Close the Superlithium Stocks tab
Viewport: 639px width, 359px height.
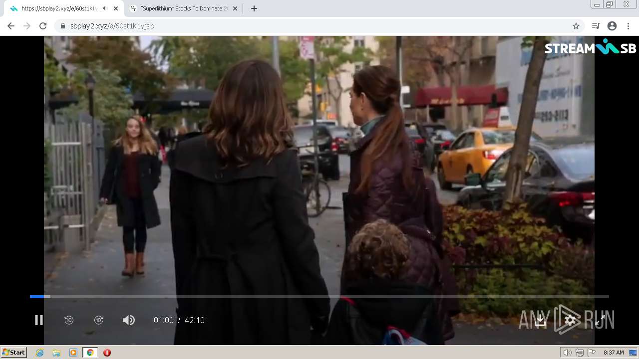click(x=235, y=8)
